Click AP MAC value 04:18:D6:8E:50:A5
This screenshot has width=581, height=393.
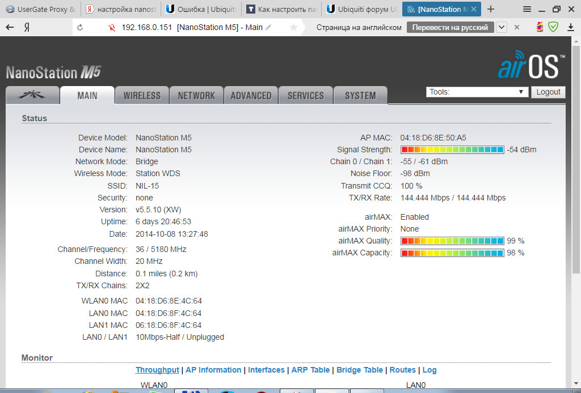point(433,138)
